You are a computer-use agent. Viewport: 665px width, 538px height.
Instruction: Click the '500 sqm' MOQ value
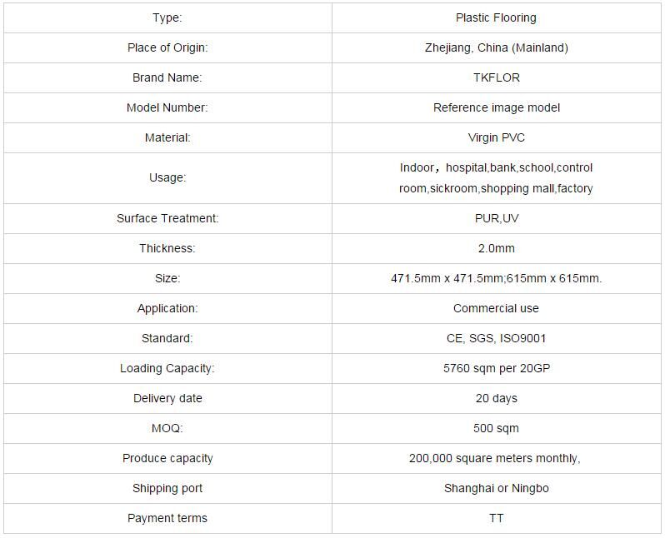[496, 428]
